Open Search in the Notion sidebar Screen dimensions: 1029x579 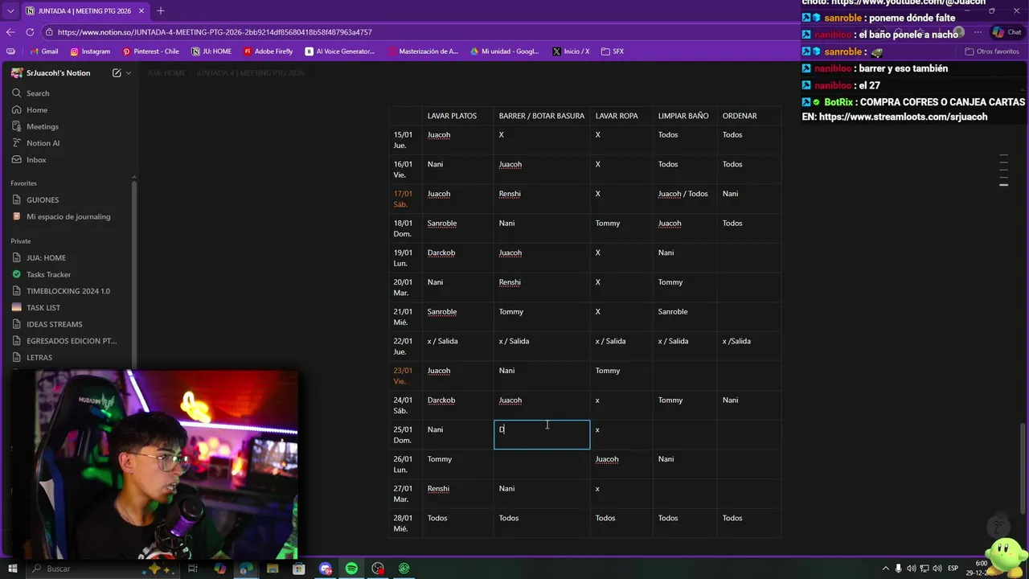[x=70, y=93]
